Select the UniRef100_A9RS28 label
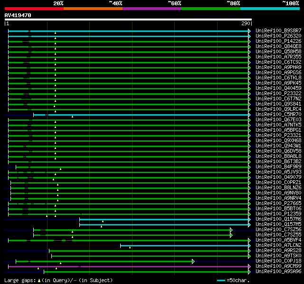This screenshot has height=284, width=304. click(x=278, y=251)
